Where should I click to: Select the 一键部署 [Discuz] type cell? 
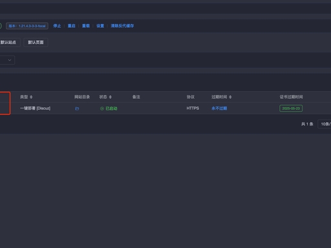36,108
